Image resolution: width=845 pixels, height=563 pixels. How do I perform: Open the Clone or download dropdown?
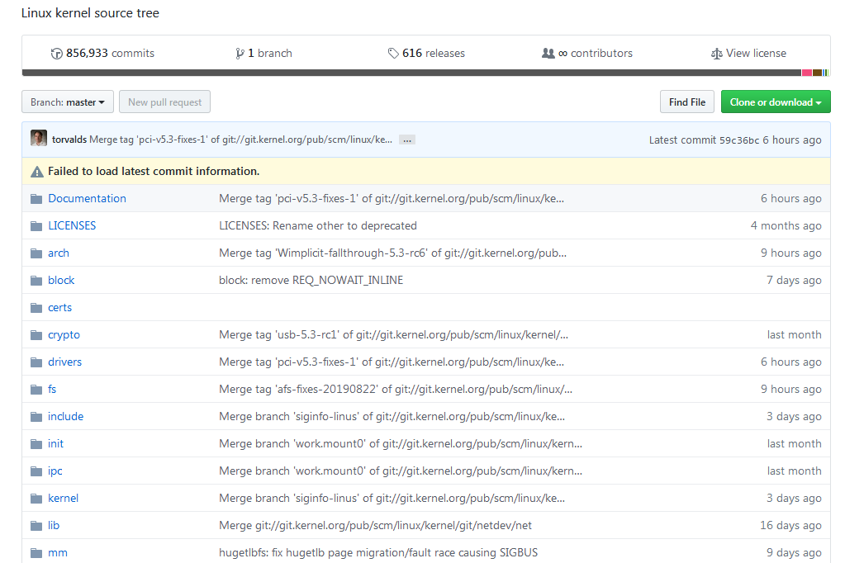776,102
